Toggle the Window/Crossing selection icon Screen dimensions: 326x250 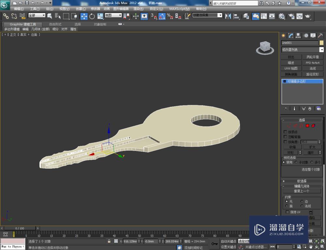pyautogui.click(x=74, y=16)
